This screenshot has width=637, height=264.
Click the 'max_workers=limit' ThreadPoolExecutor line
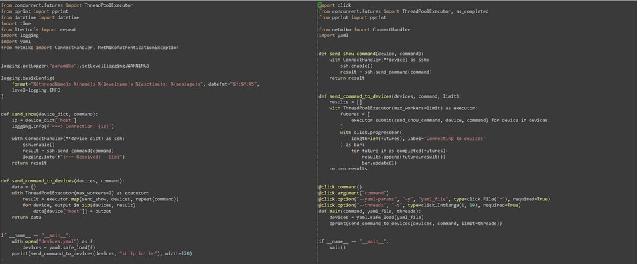click(404, 108)
